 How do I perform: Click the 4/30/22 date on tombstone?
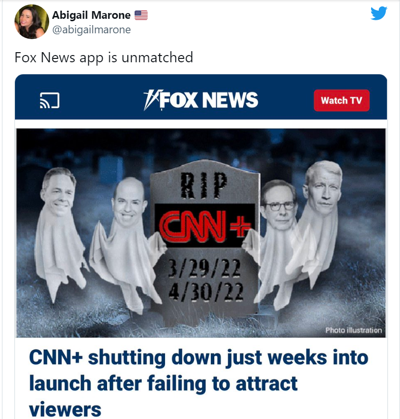tap(206, 292)
